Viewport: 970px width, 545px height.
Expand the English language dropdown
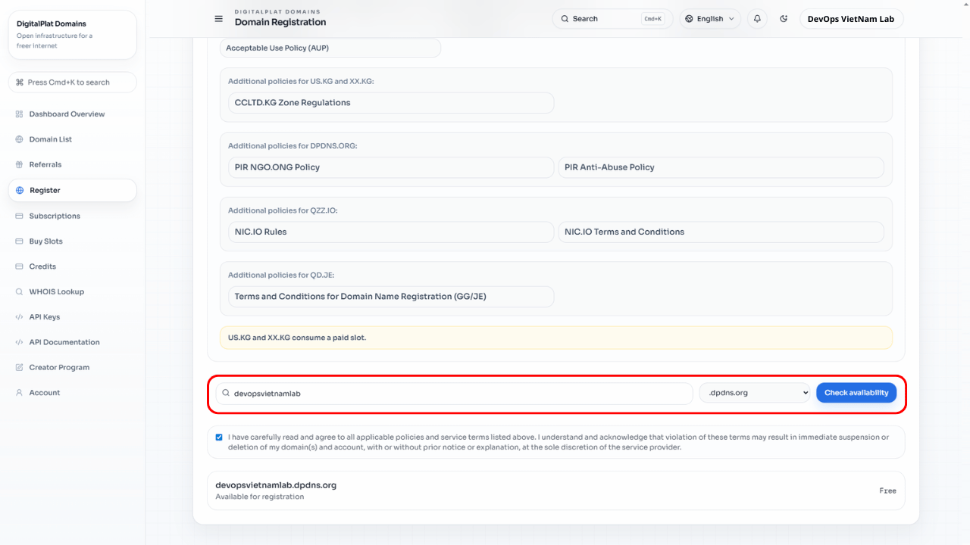(x=710, y=19)
